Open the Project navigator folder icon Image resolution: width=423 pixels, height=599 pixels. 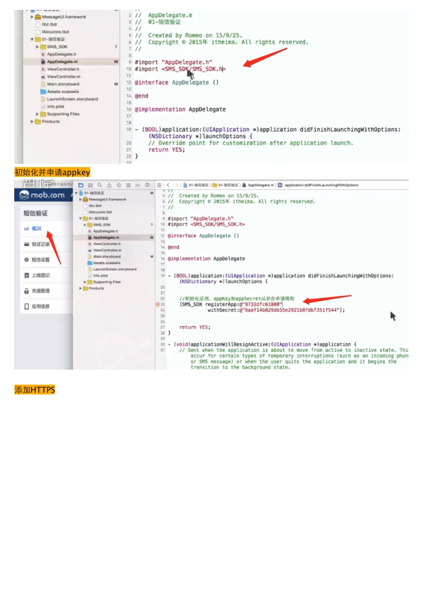point(81,185)
